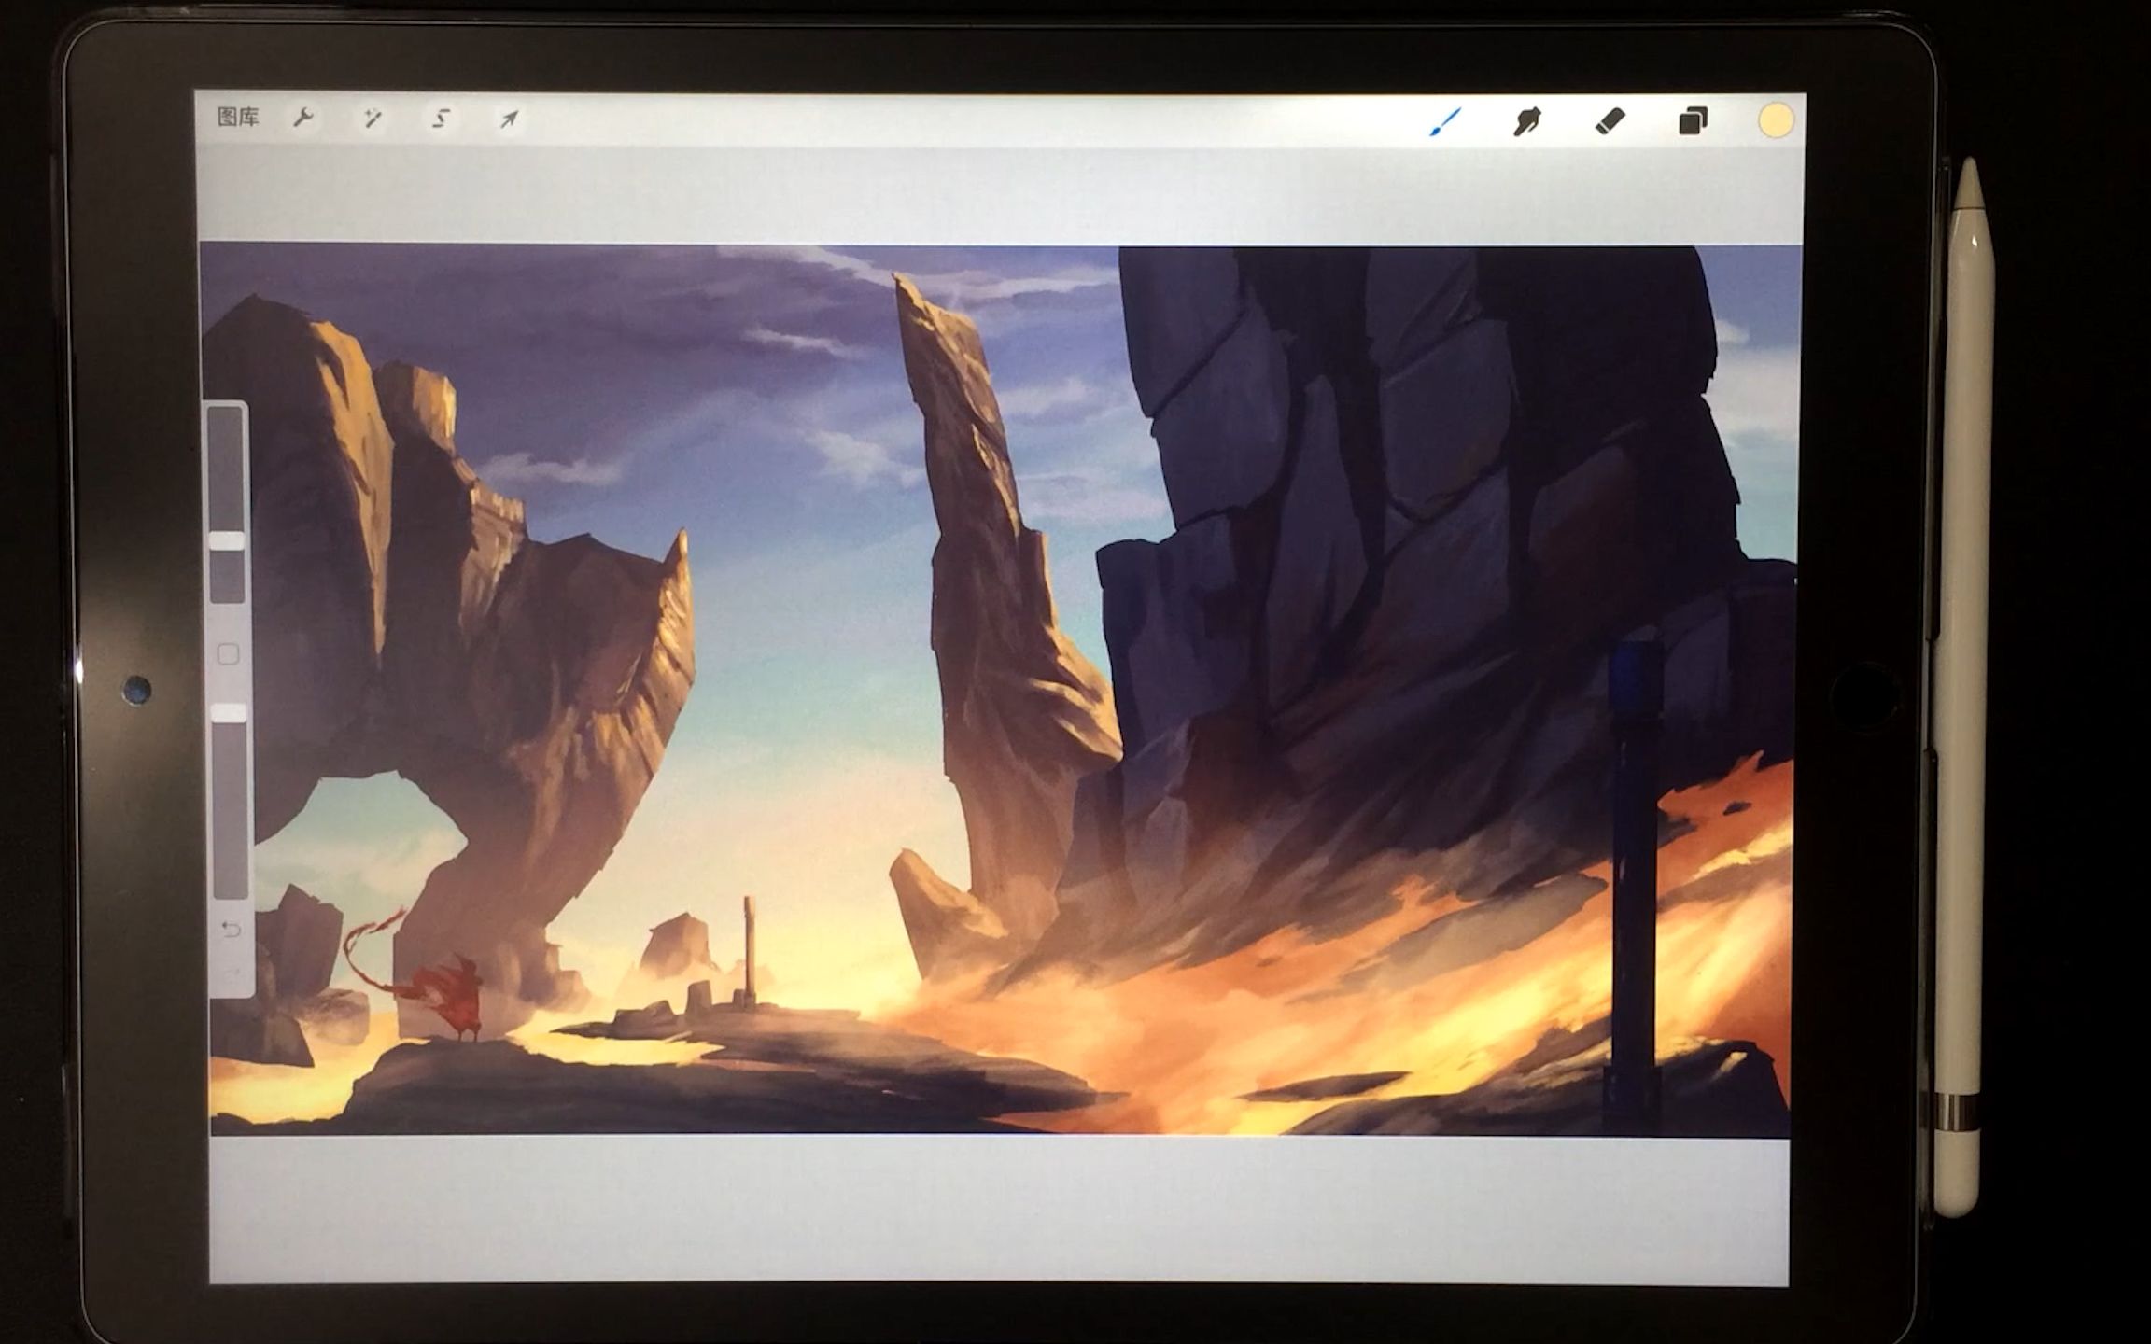Tap the brush size slider handle
2151x1344 pixels.
click(x=227, y=541)
